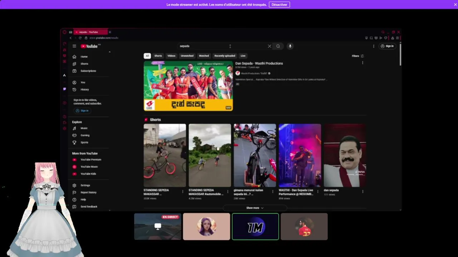The height and width of the screenshot is (257, 458).
Task: Click the magnifier search button
Action: [x=278, y=46]
